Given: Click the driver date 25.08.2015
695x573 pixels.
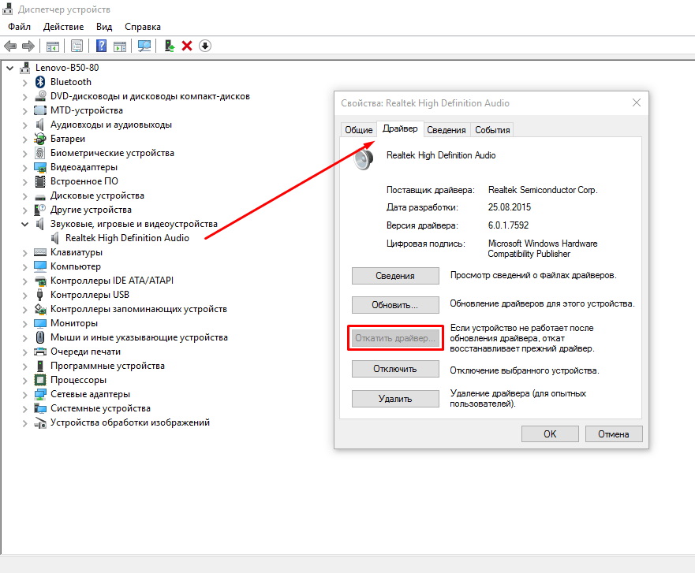Looking at the screenshot, I should click(510, 207).
